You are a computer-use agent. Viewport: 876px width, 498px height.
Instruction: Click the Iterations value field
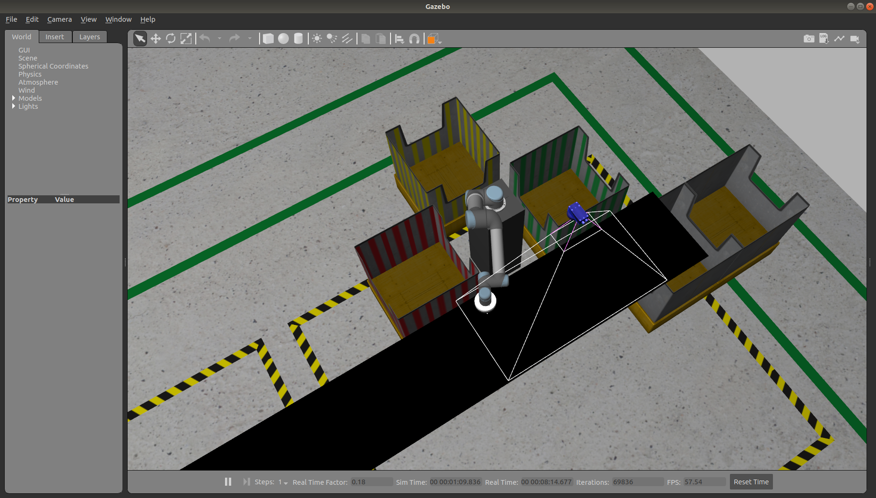637,482
